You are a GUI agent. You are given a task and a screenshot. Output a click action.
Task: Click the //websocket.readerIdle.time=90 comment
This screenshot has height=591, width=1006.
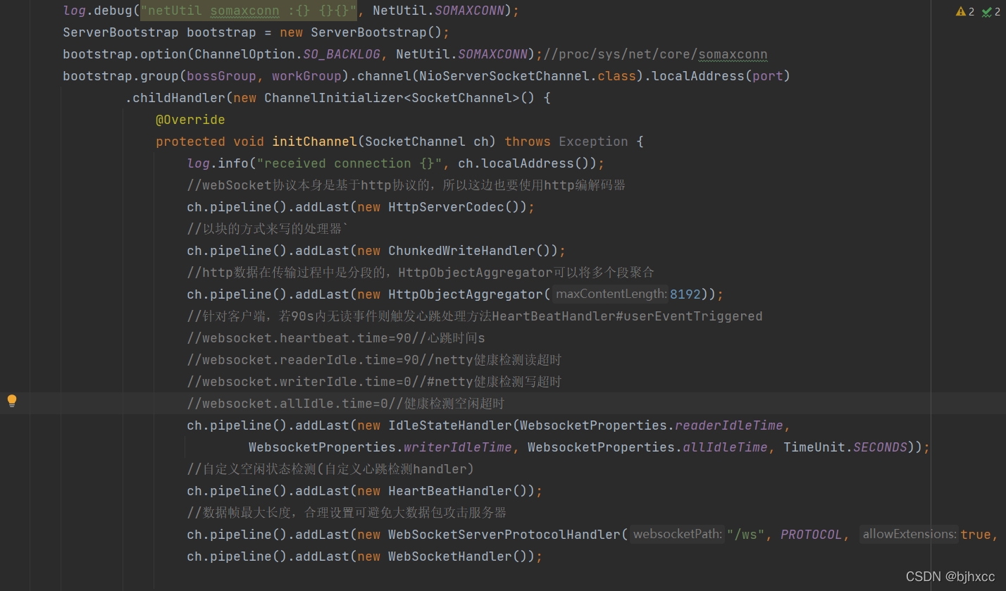tap(375, 359)
